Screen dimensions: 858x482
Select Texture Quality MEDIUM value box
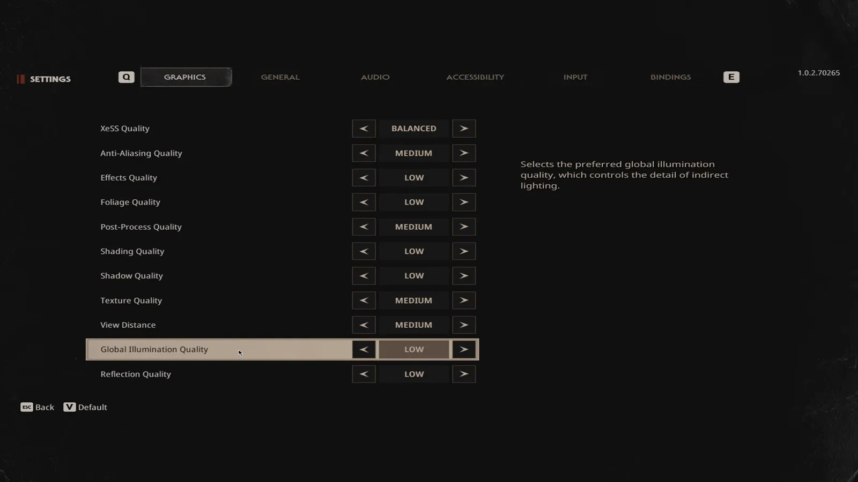pos(414,300)
